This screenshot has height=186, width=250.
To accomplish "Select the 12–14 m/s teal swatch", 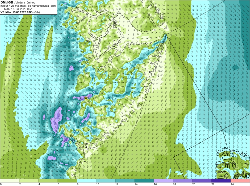I will 125,181.
